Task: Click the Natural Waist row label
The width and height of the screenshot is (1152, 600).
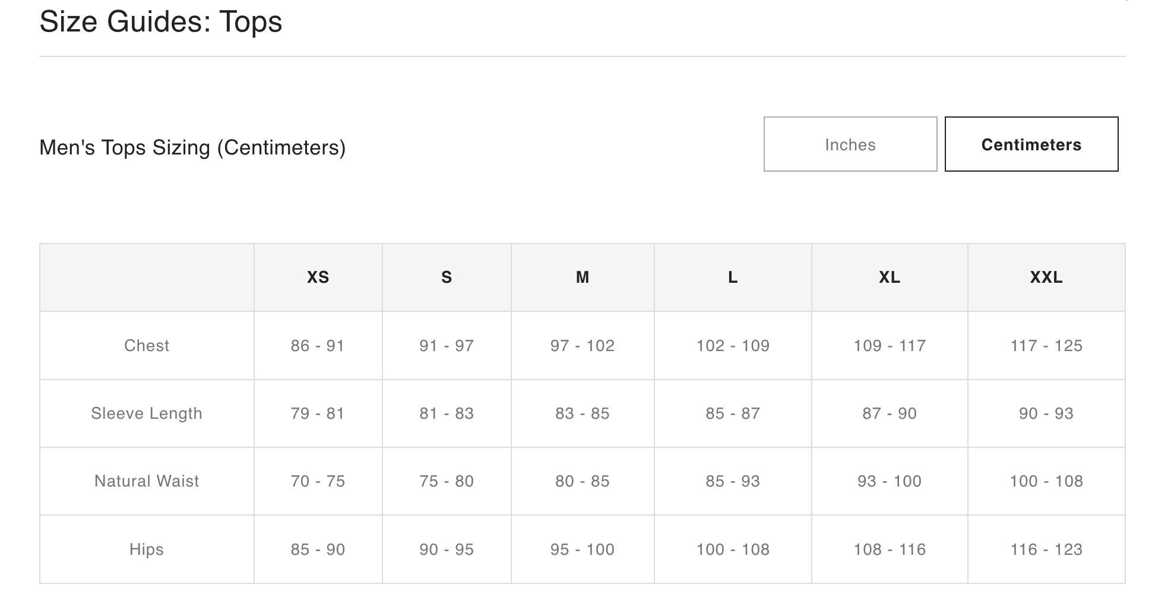Action: tap(147, 481)
